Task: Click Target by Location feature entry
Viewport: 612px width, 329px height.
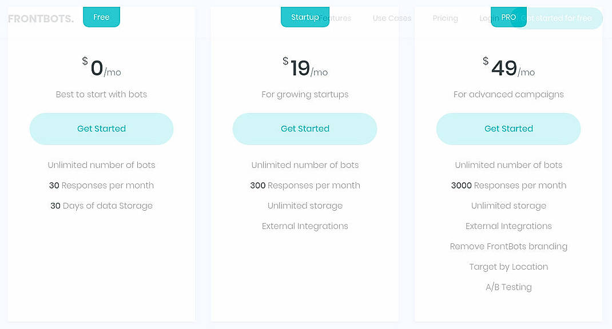Action: point(508,267)
